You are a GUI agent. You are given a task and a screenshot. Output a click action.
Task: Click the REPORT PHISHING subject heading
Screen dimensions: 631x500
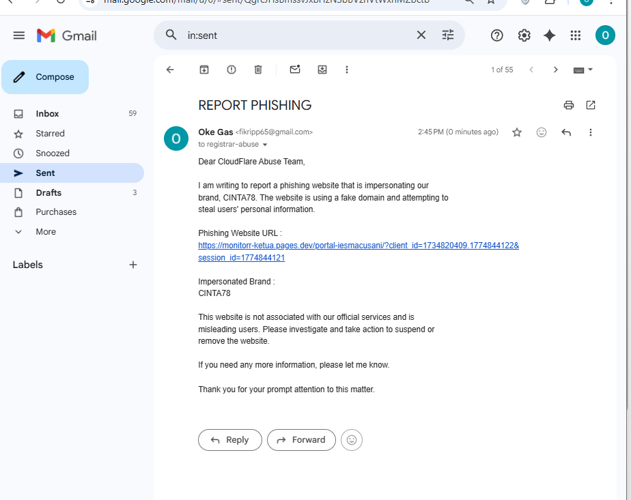(x=255, y=105)
